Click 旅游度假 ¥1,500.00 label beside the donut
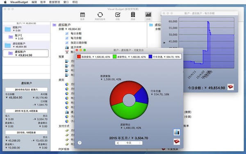Viewport: 246px width, 154px height. (111, 78)
